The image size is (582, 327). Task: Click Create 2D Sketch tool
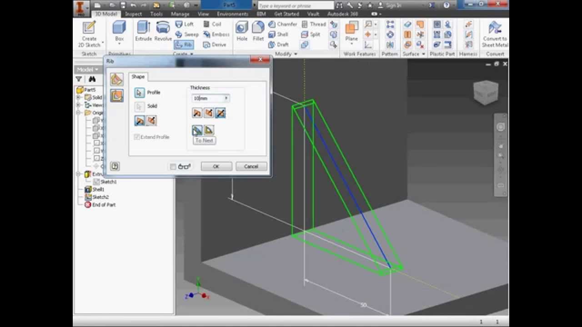(x=89, y=35)
